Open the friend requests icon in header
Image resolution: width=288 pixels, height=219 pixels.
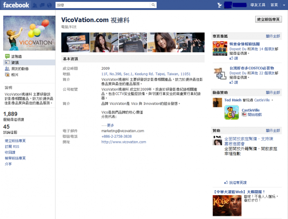coord(35,5)
